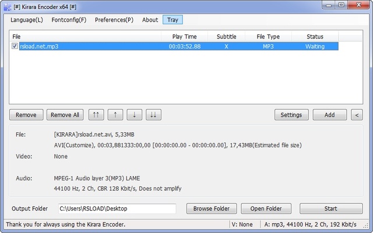Click the File Type column header
Image resolution: width=373 pixels, height=233 pixels.
tap(268, 37)
